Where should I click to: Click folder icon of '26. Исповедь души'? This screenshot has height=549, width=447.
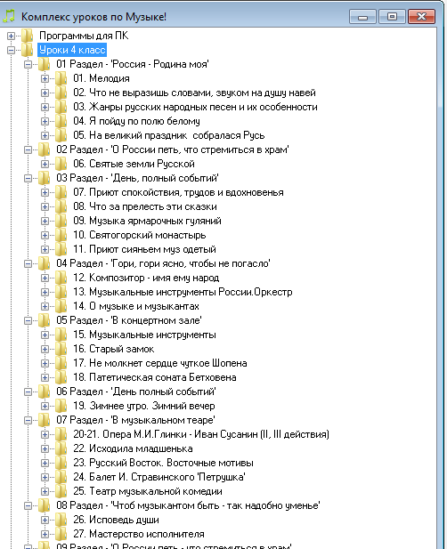pos(61,520)
